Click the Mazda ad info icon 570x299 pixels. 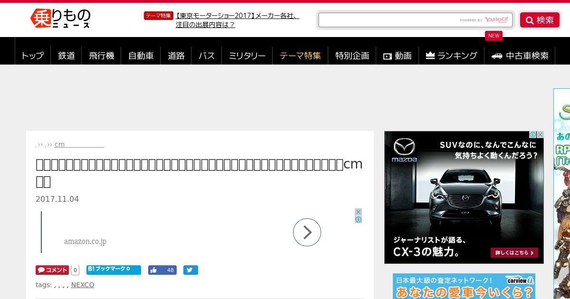click(x=533, y=135)
